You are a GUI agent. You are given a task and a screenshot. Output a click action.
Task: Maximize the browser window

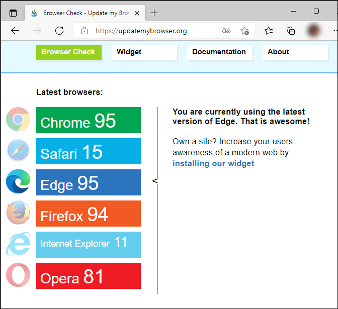[316, 11]
